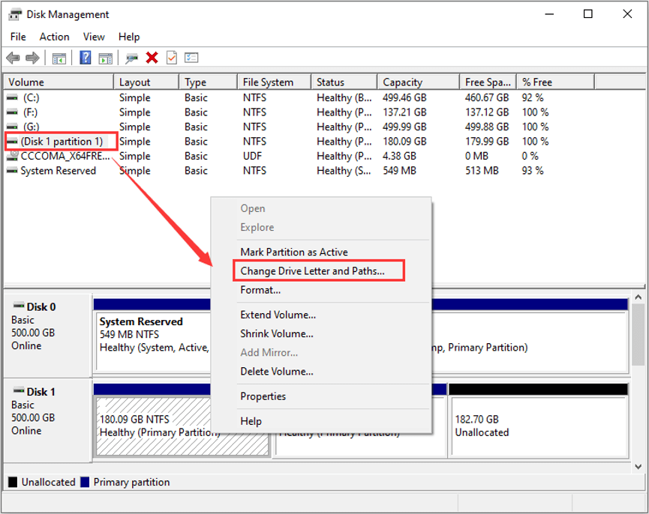Screen dimensions: 649x514
Task: Click the list settings toolbar icon
Action: tap(191, 58)
